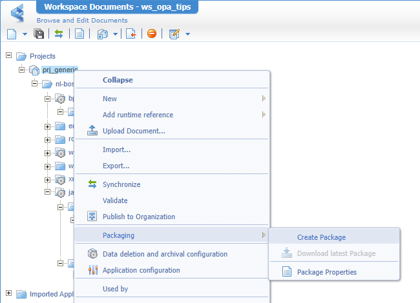Click the import document red-arrow toolbar icon
This screenshot has height=303, width=420.
131,34
